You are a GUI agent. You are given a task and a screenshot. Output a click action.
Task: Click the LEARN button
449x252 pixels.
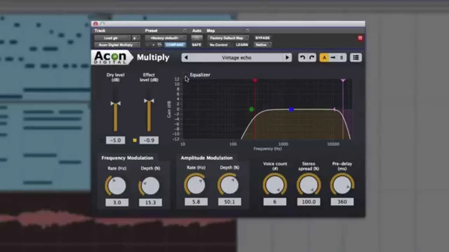[x=243, y=44]
